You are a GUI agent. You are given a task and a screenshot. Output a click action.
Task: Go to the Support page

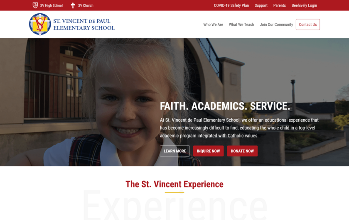click(x=261, y=5)
